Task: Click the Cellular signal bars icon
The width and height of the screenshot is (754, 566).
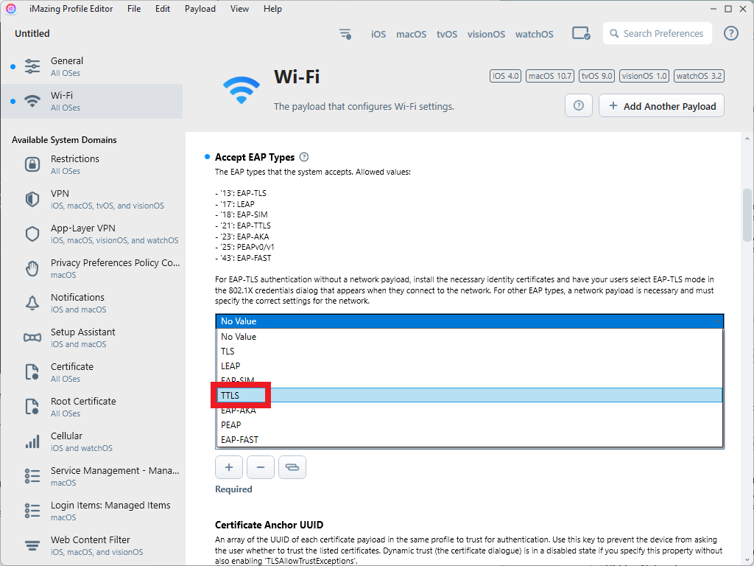Action: [x=32, y=442]
